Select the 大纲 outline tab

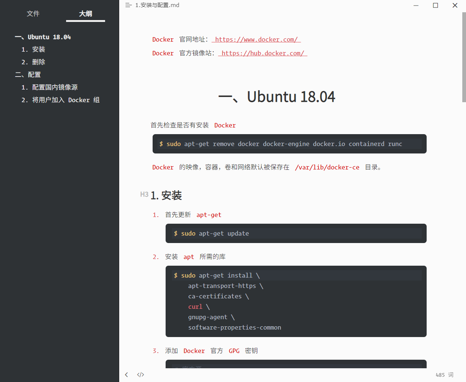[85, 14]
